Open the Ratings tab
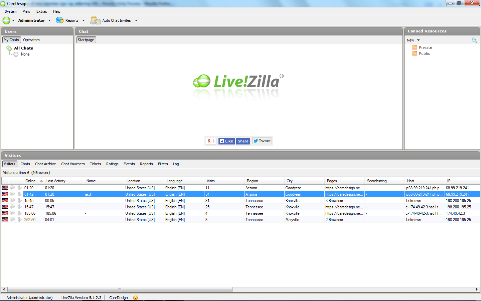The image size is (481, 301). coord(112,164)
